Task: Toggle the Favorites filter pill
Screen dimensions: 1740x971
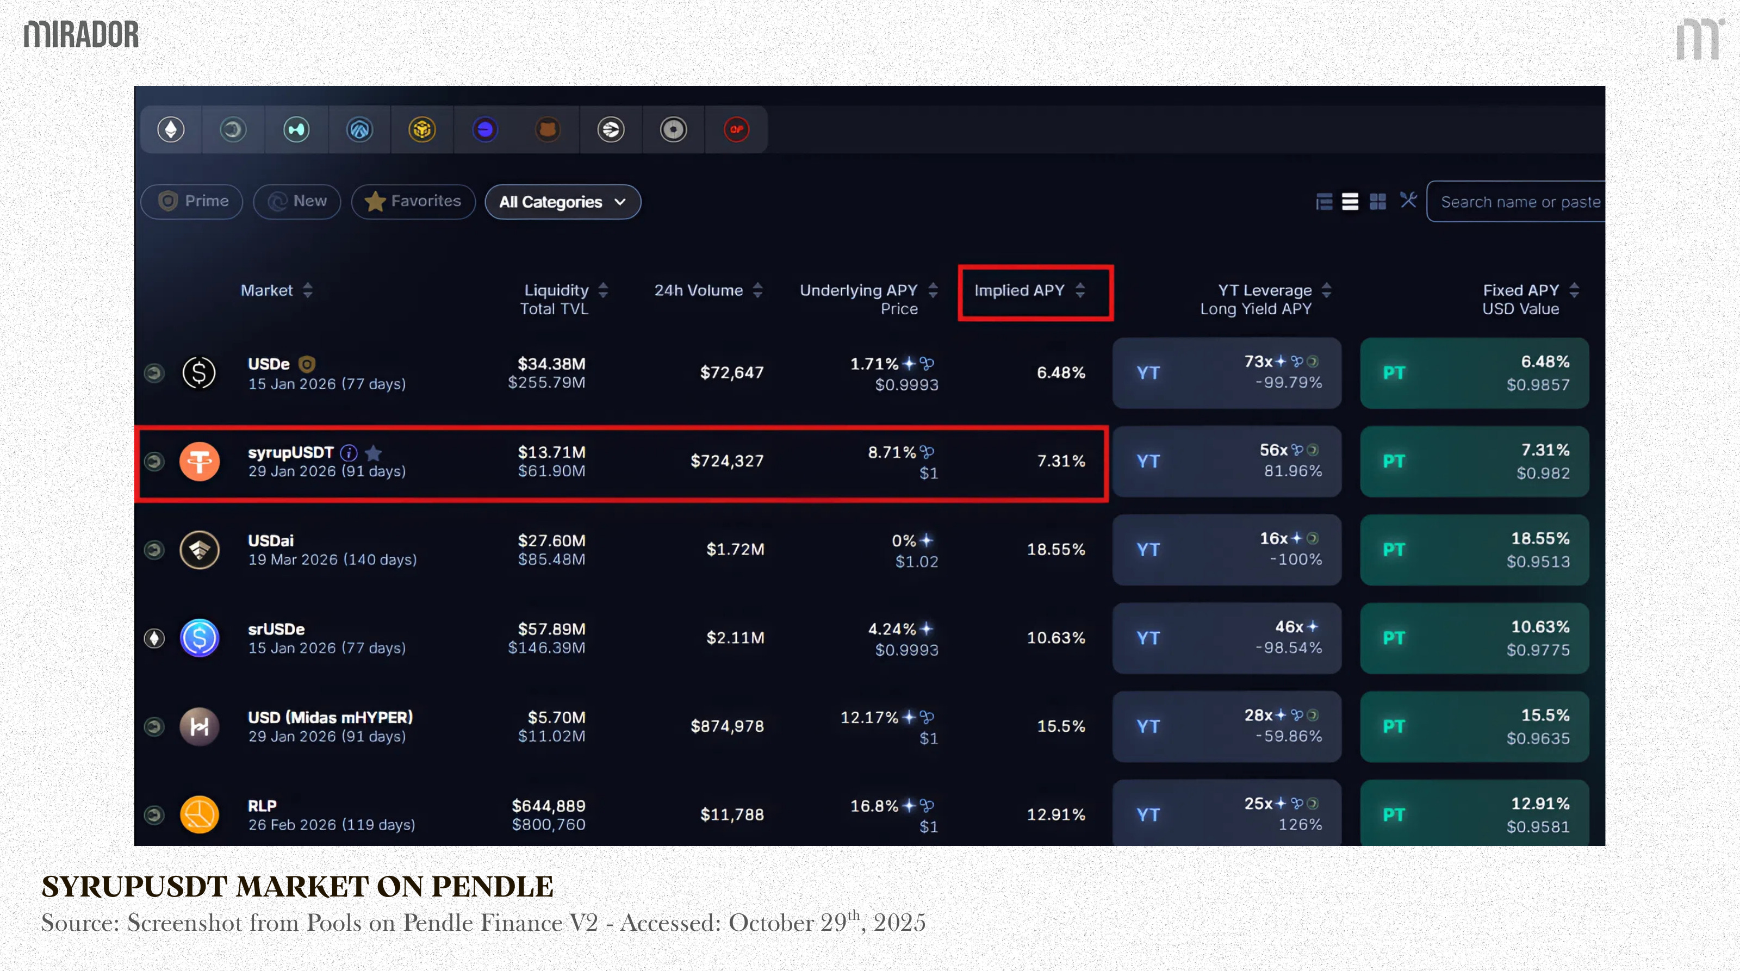Action: click(413, 201)
